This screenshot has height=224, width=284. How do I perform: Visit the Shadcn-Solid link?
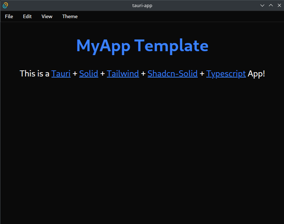click(x=173, y=74)
